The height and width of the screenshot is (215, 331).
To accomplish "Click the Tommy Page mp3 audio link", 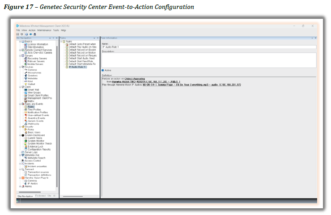I will (192, 85).
